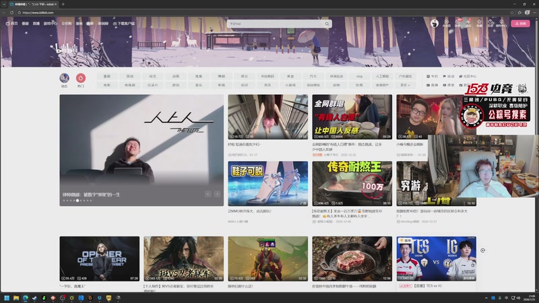
Task: Click the active carousel pagination dot
Action: pos(77,201)
